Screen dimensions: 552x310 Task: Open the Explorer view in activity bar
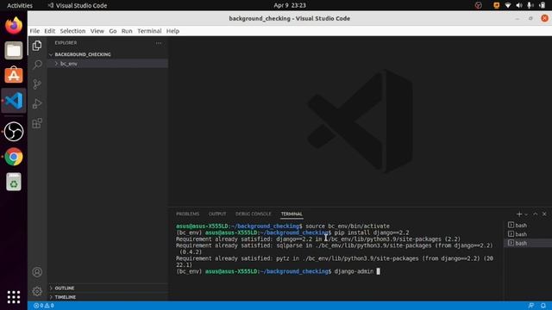[37, 46]
